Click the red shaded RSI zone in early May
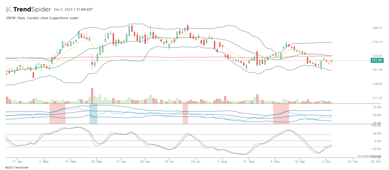This screenshot has height=170, width=389. point(57,114)
